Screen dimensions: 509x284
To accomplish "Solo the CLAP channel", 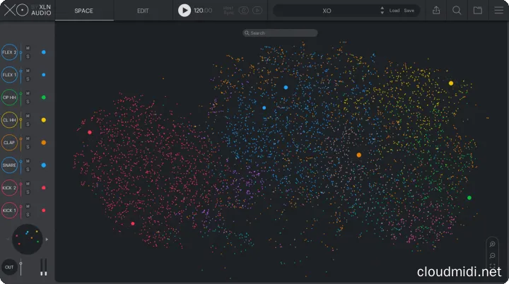I will point(28,146).
